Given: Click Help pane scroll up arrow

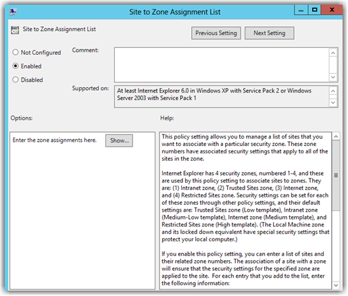Looking at the screenshot, I should [x=336, y=137].
